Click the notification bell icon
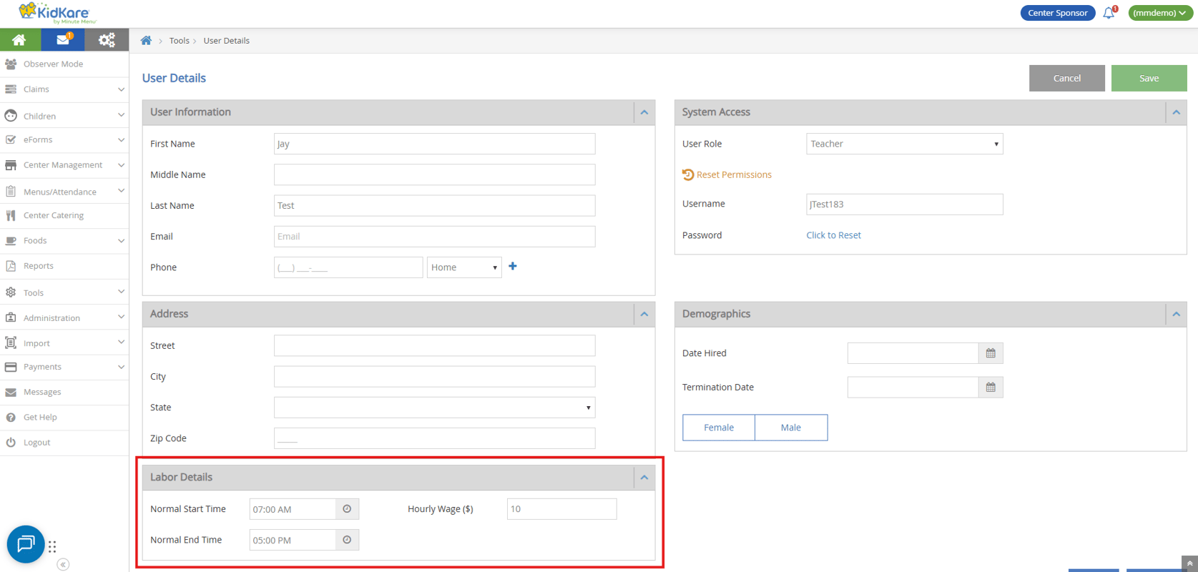1198x572 pixels. [1109, 12]
